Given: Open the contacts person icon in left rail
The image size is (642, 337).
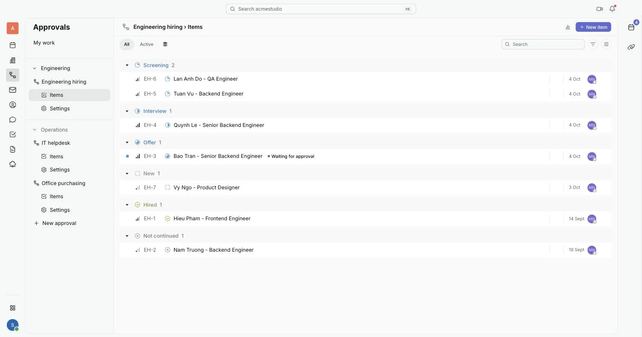Looking at the screenshot, I should click(13, 105).
